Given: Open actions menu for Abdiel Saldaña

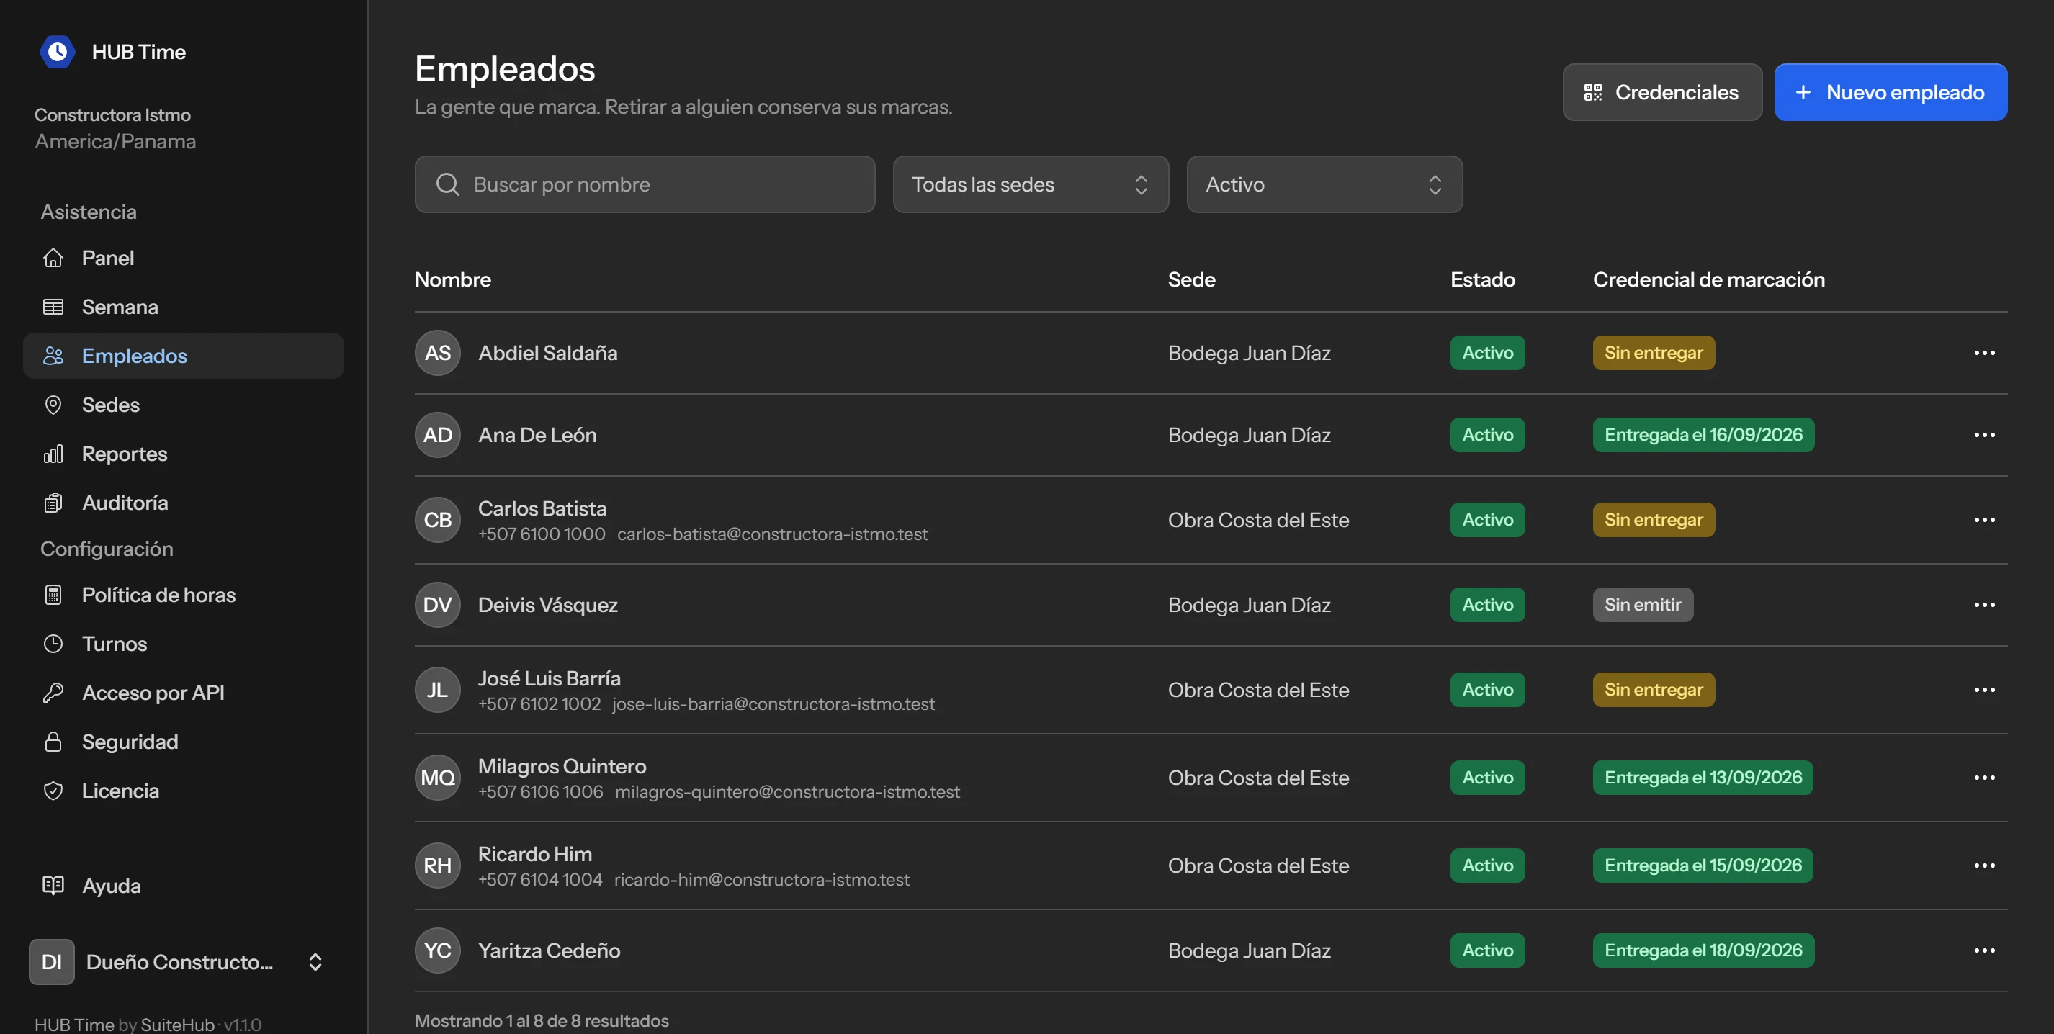Looking at the screenshot, I should [1984, 352].
